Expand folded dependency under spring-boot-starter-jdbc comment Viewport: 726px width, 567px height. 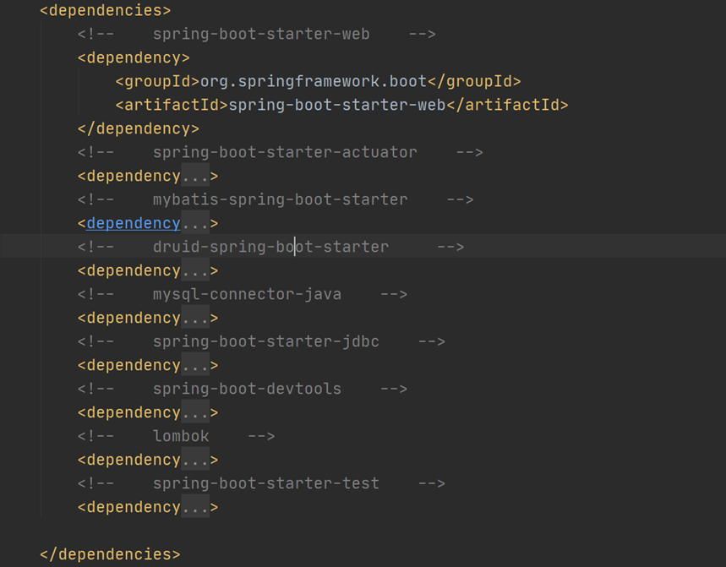click(195, 365)
